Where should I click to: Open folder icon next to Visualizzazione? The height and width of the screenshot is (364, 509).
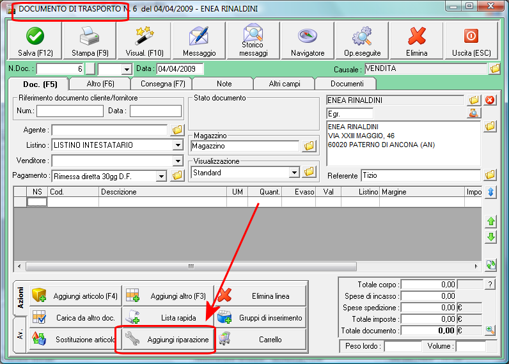309,171
